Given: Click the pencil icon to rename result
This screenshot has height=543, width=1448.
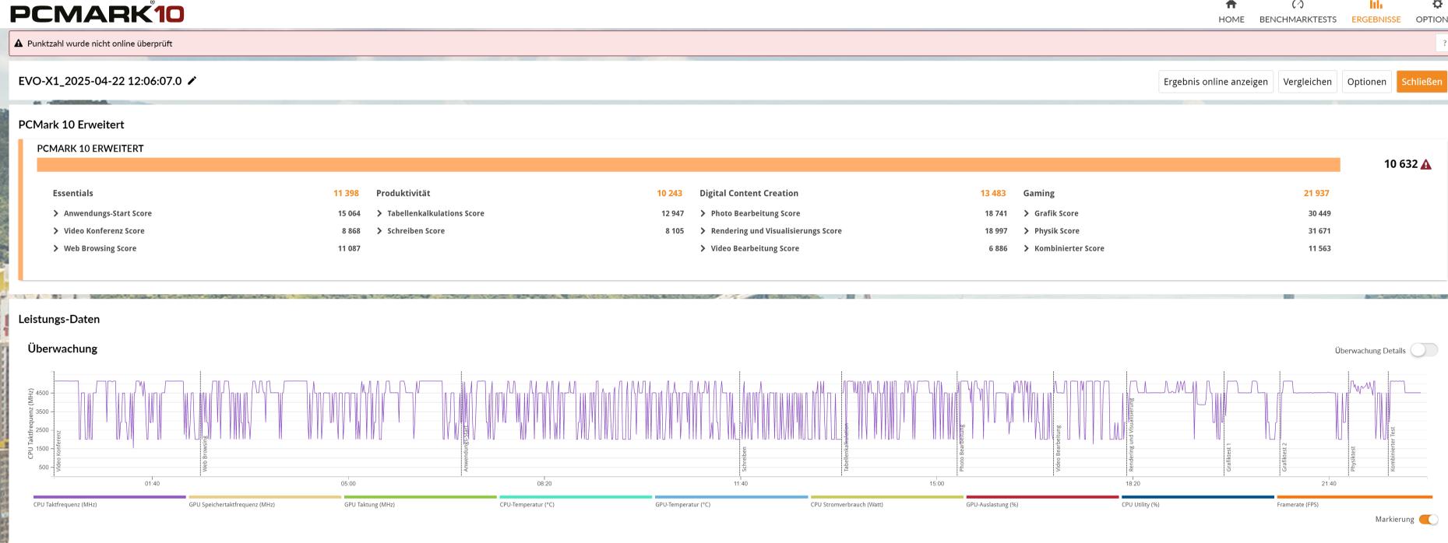Looking at the screenshot, I should point(192,81).
